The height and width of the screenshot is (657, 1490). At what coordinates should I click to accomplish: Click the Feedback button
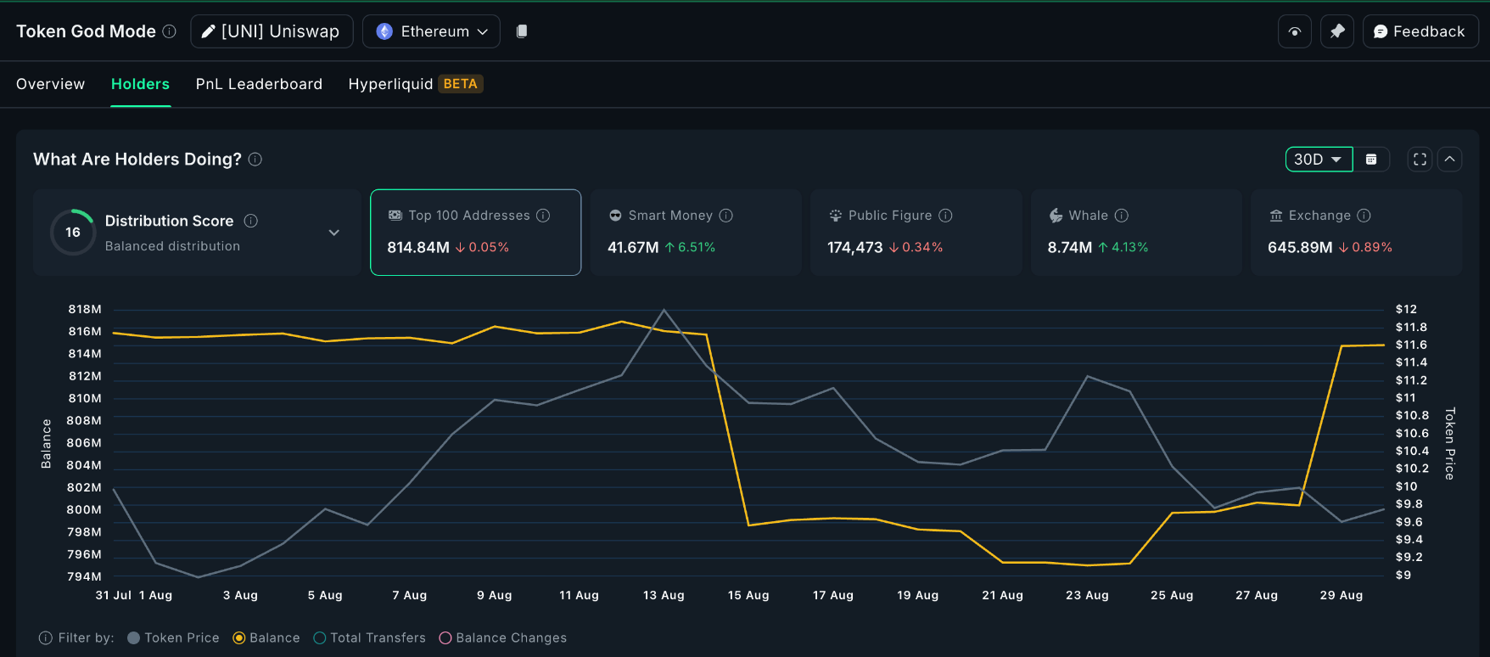(1420, 31)
